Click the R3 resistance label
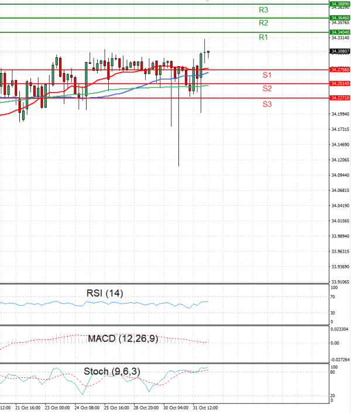 coord(263,10)
